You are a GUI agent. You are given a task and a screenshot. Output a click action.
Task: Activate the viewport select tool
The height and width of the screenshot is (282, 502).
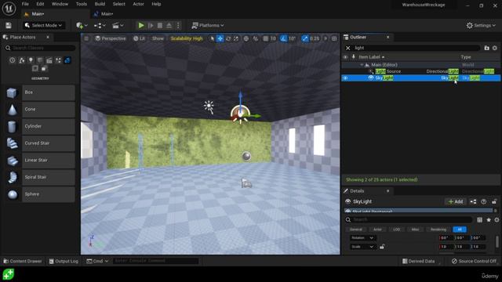[x=212, y=38]
